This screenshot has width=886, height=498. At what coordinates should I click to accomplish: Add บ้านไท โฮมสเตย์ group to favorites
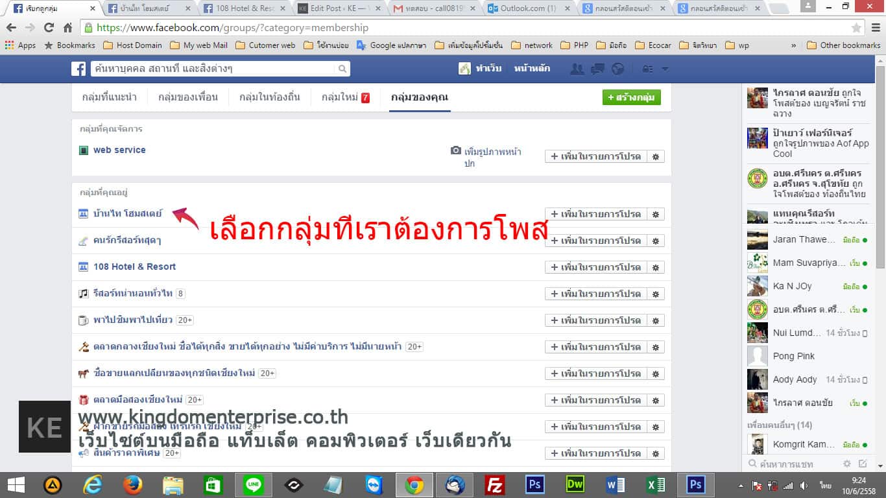(596, 214)
